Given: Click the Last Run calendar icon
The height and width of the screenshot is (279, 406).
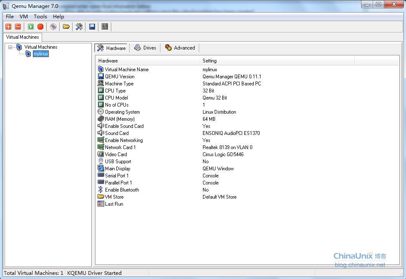Looking at the screenshot, I should 101,204.
